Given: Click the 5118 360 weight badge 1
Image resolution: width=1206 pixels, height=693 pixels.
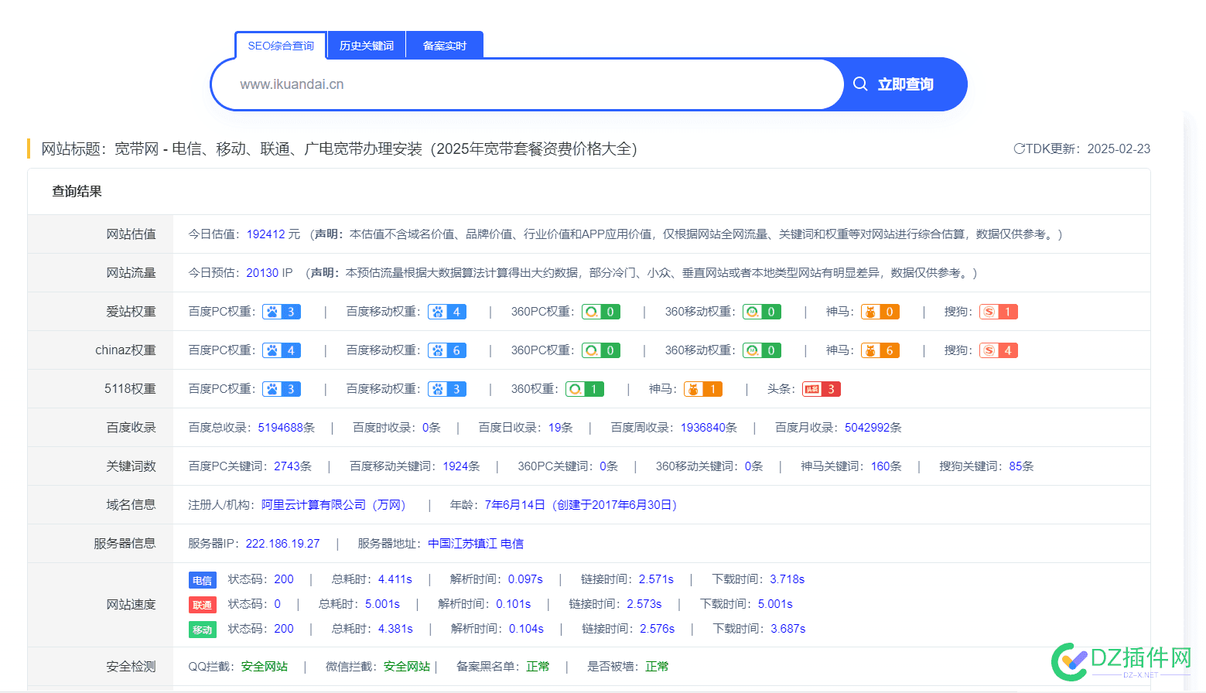Looking at the screenshot, I should [585, 389].
